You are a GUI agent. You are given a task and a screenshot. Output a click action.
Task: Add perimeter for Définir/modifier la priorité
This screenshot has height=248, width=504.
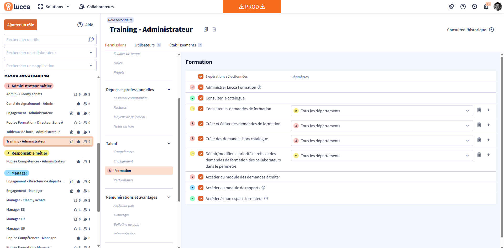[x=489, y=155]
